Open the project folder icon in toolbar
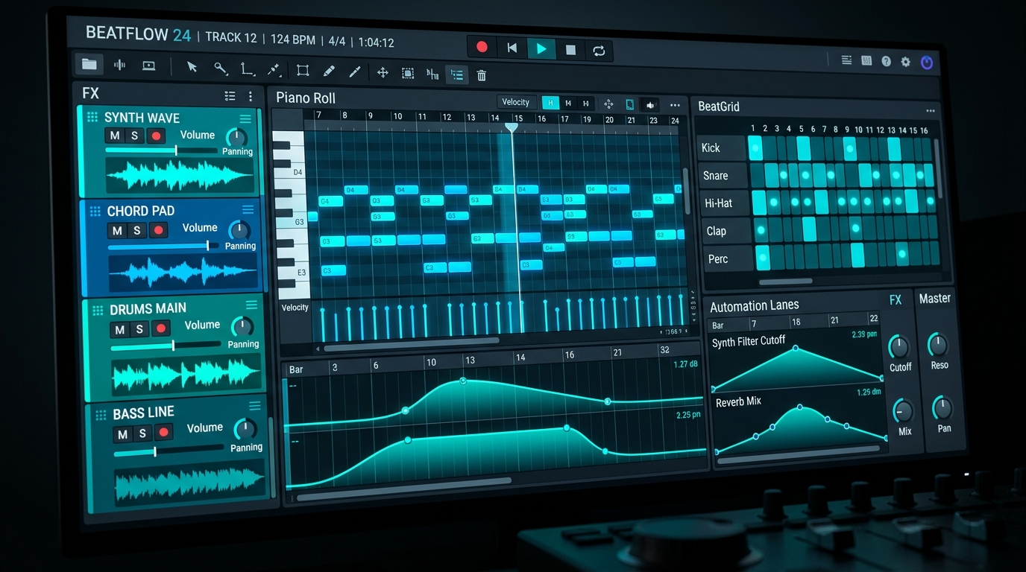This screenshot has width=1026, height=572. (x=89, y=65)
